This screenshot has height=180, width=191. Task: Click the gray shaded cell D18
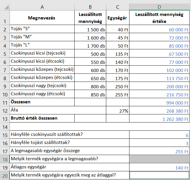pyautogui.click(x=159, y=159)
